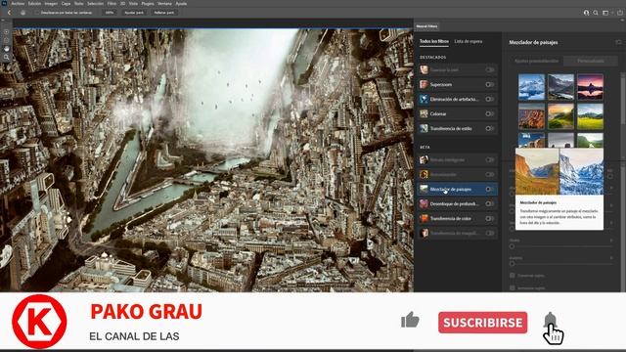Open the workspace switcher icon at top right

[605, 13]
